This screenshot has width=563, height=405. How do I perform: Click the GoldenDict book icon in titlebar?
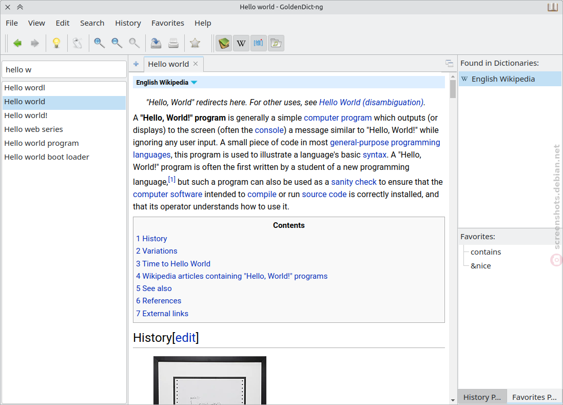click(x=553, y=7)
